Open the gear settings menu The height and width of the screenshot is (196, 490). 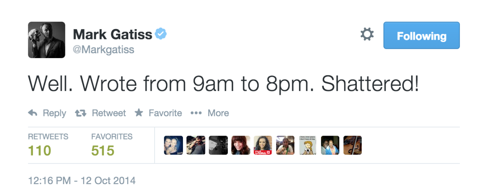tap(367, 35)
